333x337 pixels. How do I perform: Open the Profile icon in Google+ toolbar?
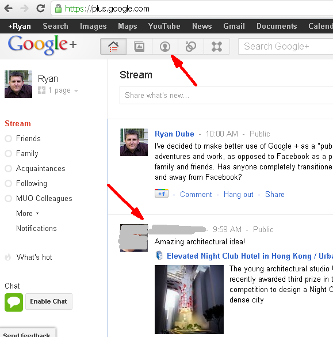pyautogui.click(x=165, y=47)
